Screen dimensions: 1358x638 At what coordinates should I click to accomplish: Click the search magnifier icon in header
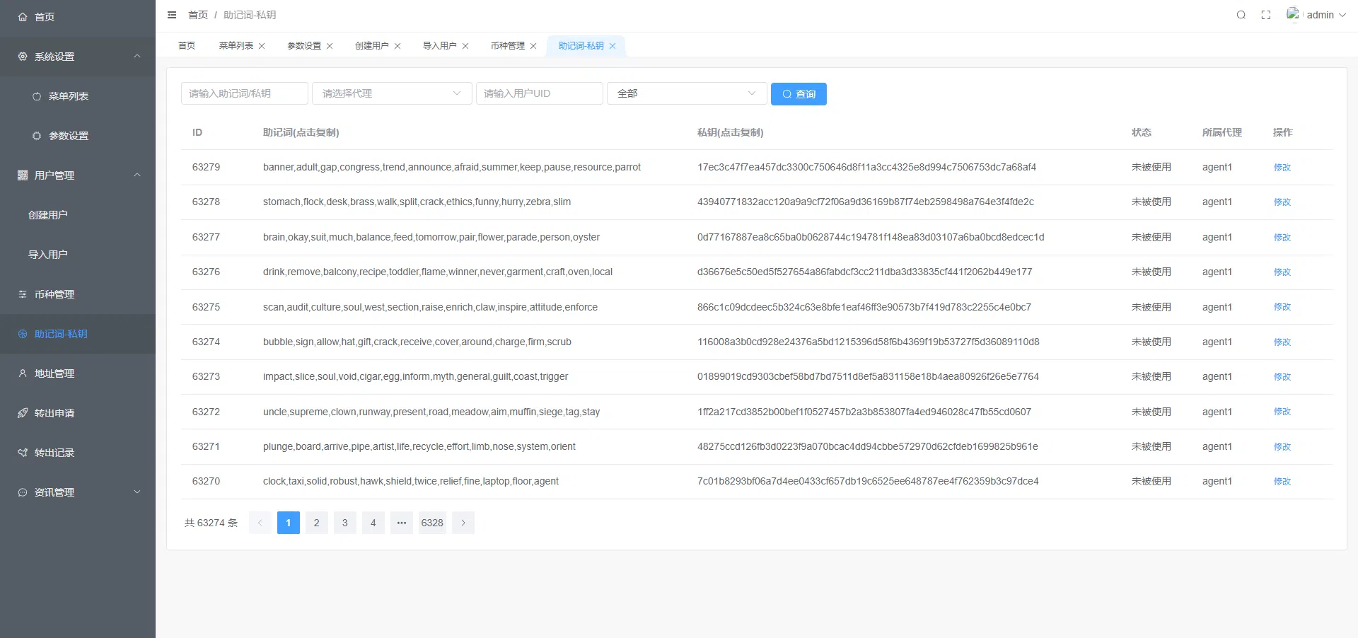1241,15
